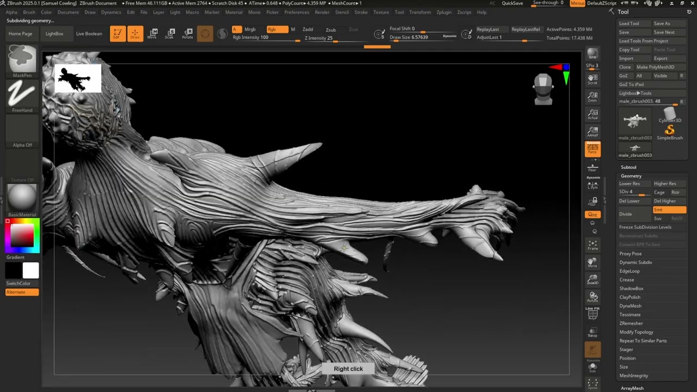Click the Zoom canvas icon
The image size is (697, 392).
[592, 97]
